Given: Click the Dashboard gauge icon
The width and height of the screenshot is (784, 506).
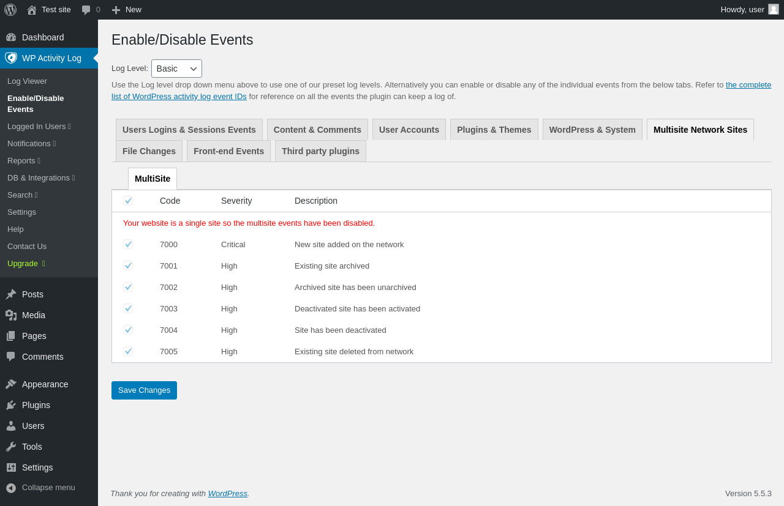Looking at the screenshot, I should tap(11, 37).
